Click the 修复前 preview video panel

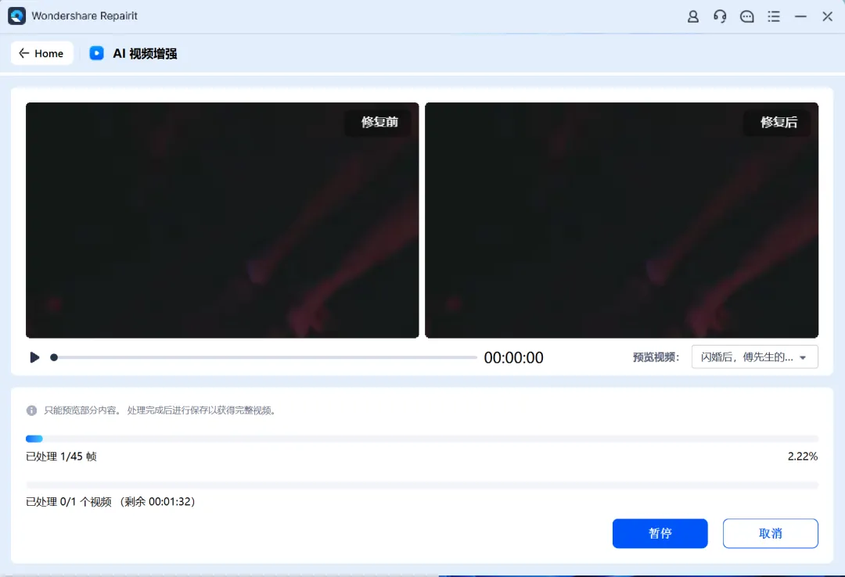coord(222,220)
